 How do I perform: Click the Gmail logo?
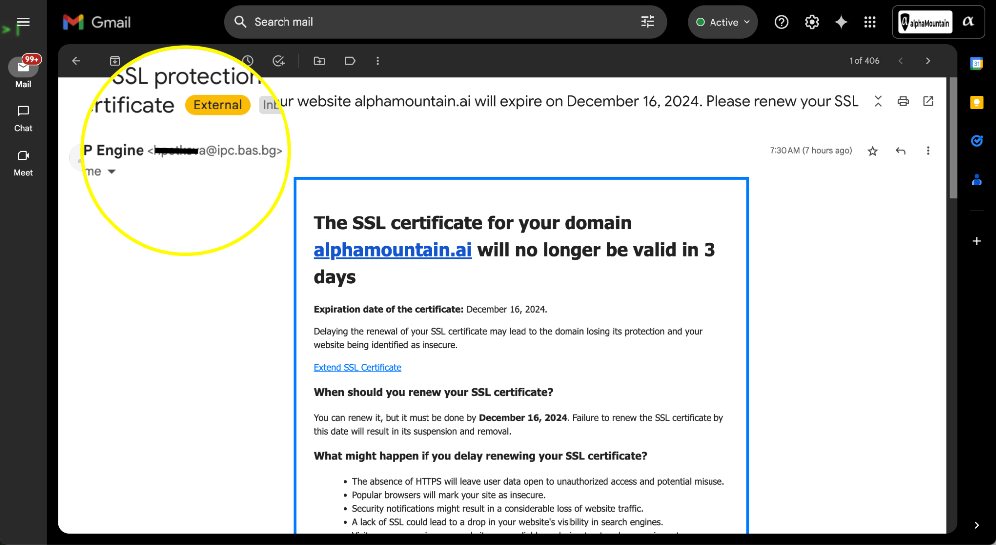tap(97, 22)
